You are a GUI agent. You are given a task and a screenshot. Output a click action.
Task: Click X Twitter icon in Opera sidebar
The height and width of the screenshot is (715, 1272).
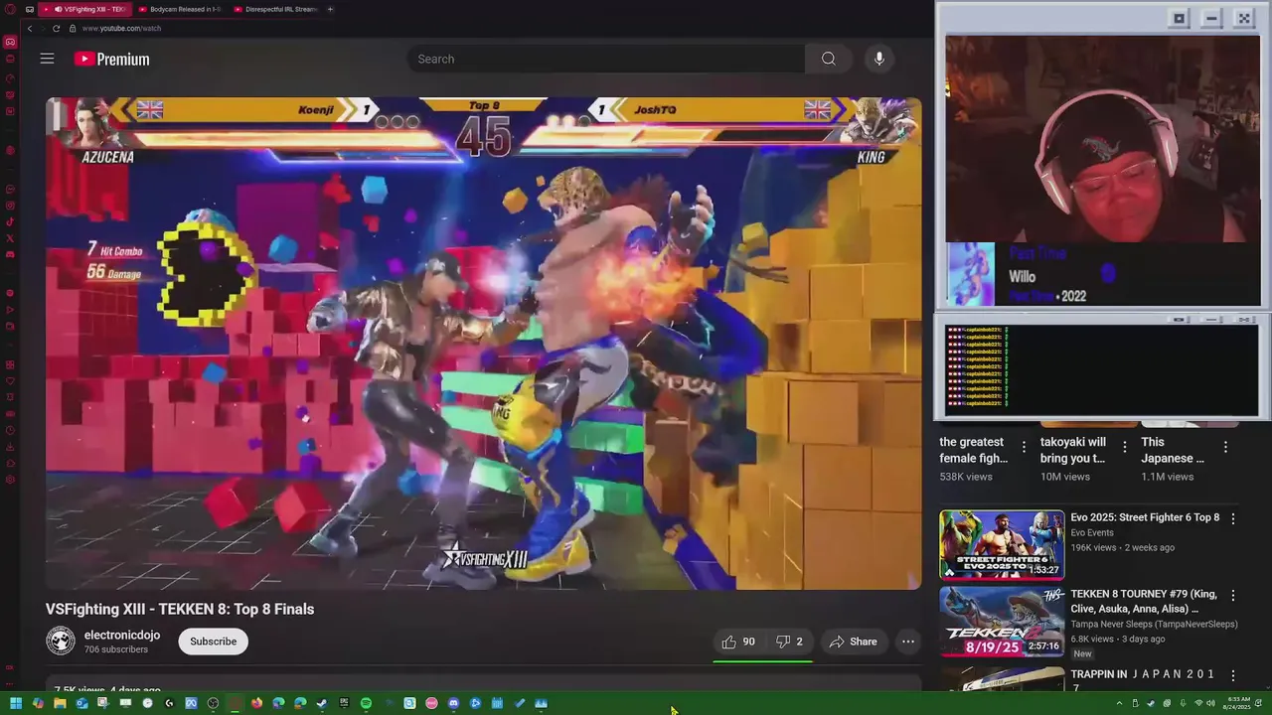coord(10,238)
